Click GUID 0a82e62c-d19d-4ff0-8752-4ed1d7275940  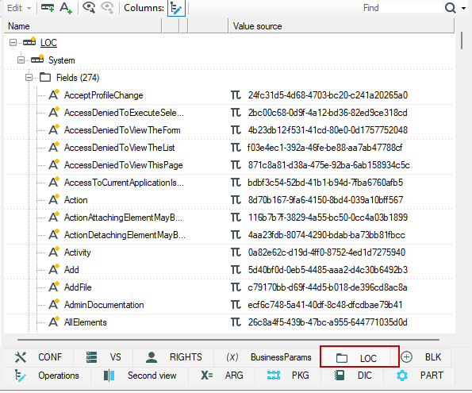click(x=327, y=252)
